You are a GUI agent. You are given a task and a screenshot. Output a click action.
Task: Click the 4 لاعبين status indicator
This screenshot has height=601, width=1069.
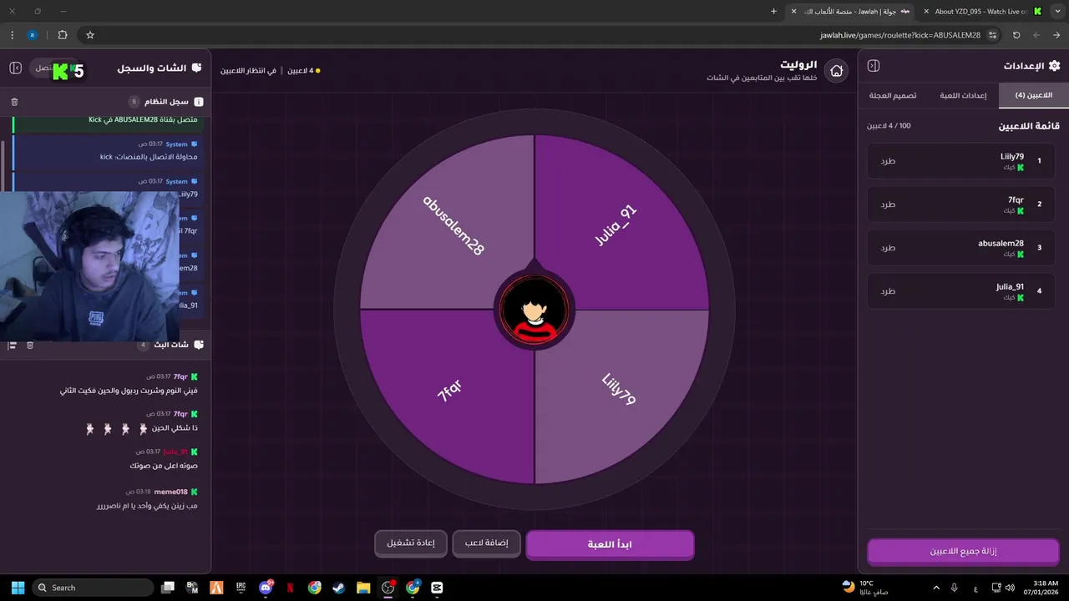click(303, 71)
